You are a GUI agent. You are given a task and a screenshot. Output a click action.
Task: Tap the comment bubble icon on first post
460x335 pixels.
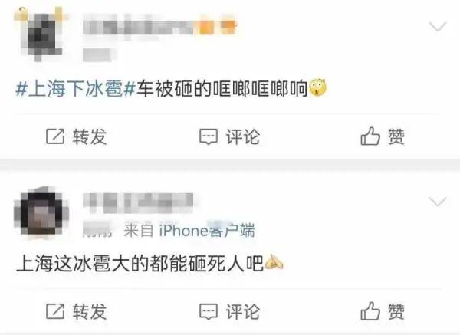(209, 136)
